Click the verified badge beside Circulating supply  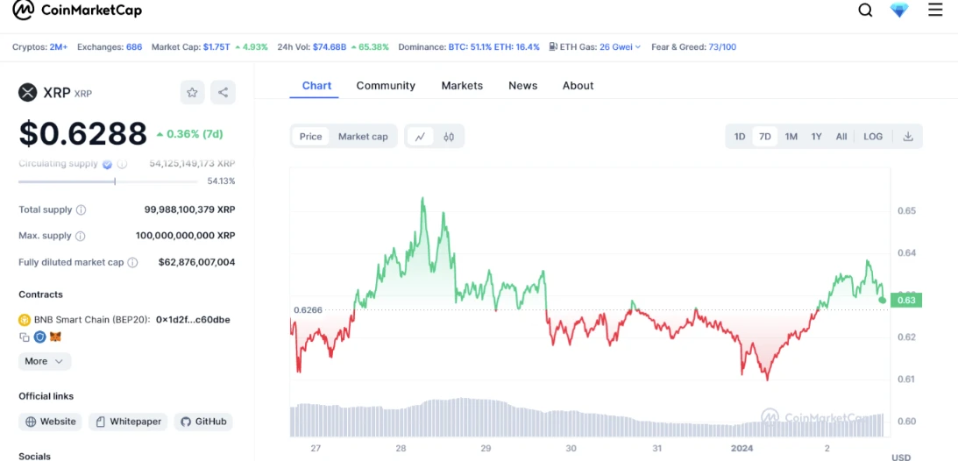coord(107,164)
